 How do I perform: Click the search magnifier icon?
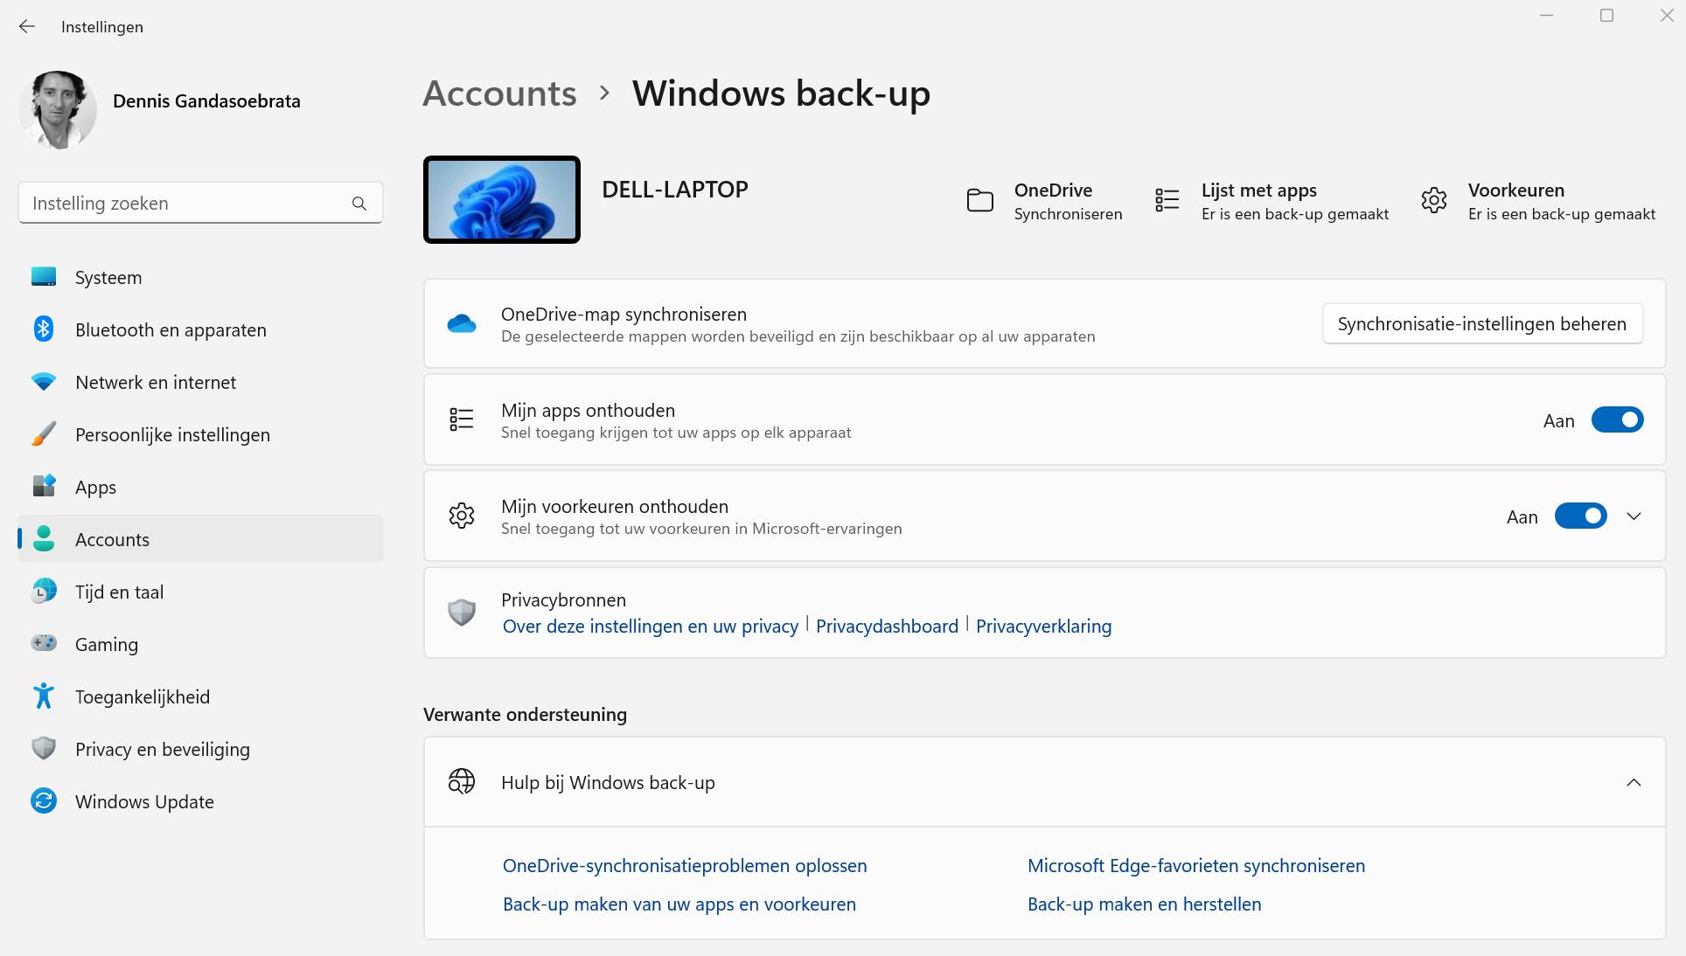tap(359, 204)
